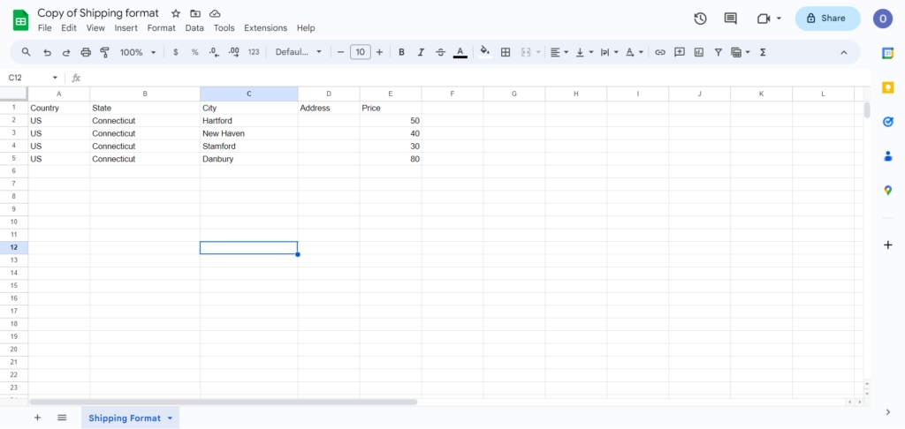Viewport: 905px width, 429px height.
Task: Click the Share button
Action: [x=827, y=19]
